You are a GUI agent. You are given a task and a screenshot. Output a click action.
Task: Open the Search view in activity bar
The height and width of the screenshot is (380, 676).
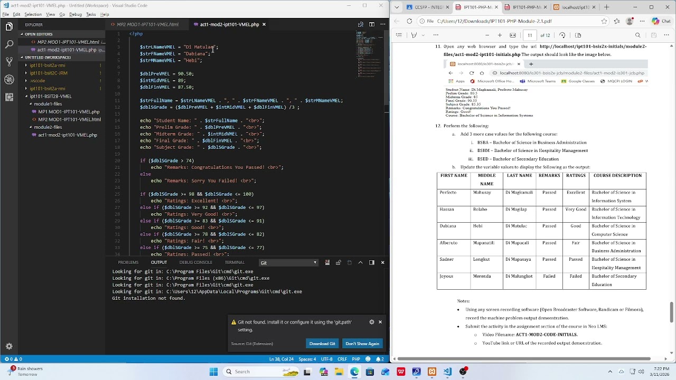pyautogui.click(x=9, y=44)
